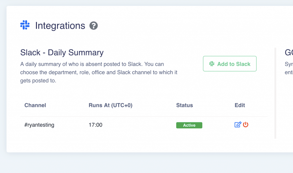The height and width of the screenshot is (173, 293).
Task: Click the Runs At (UTC+0) column header
Action: 110,105
